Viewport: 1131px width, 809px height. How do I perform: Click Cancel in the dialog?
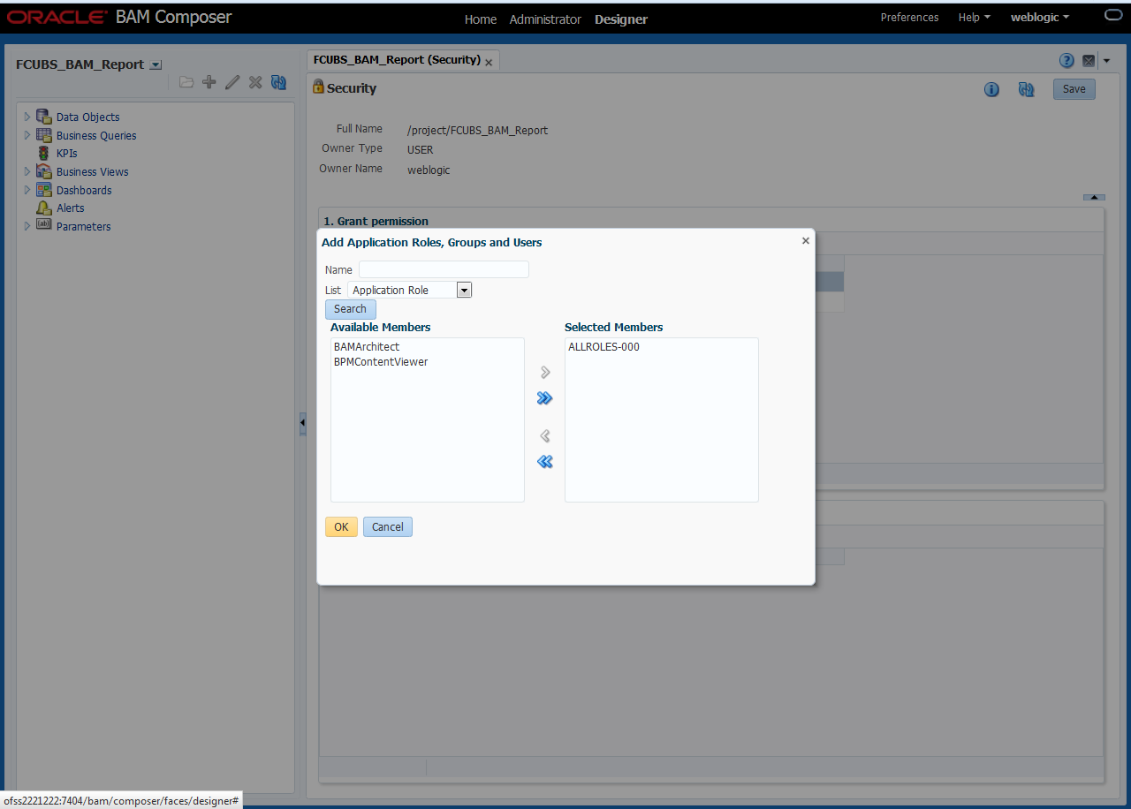point(388,527)
